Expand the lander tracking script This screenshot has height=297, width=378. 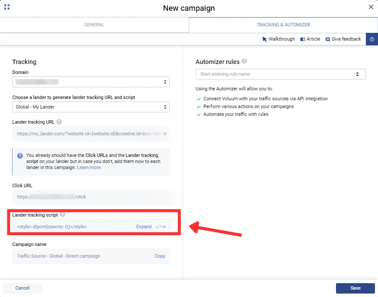[x=144, y=226]
